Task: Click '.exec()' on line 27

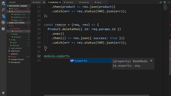Action: click(58, 34)
